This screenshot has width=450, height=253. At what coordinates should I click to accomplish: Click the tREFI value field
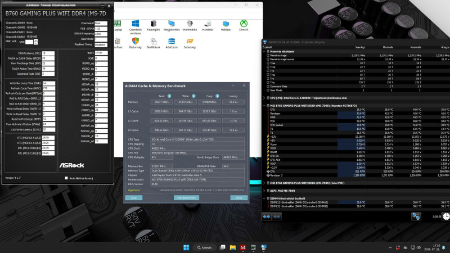101,53
